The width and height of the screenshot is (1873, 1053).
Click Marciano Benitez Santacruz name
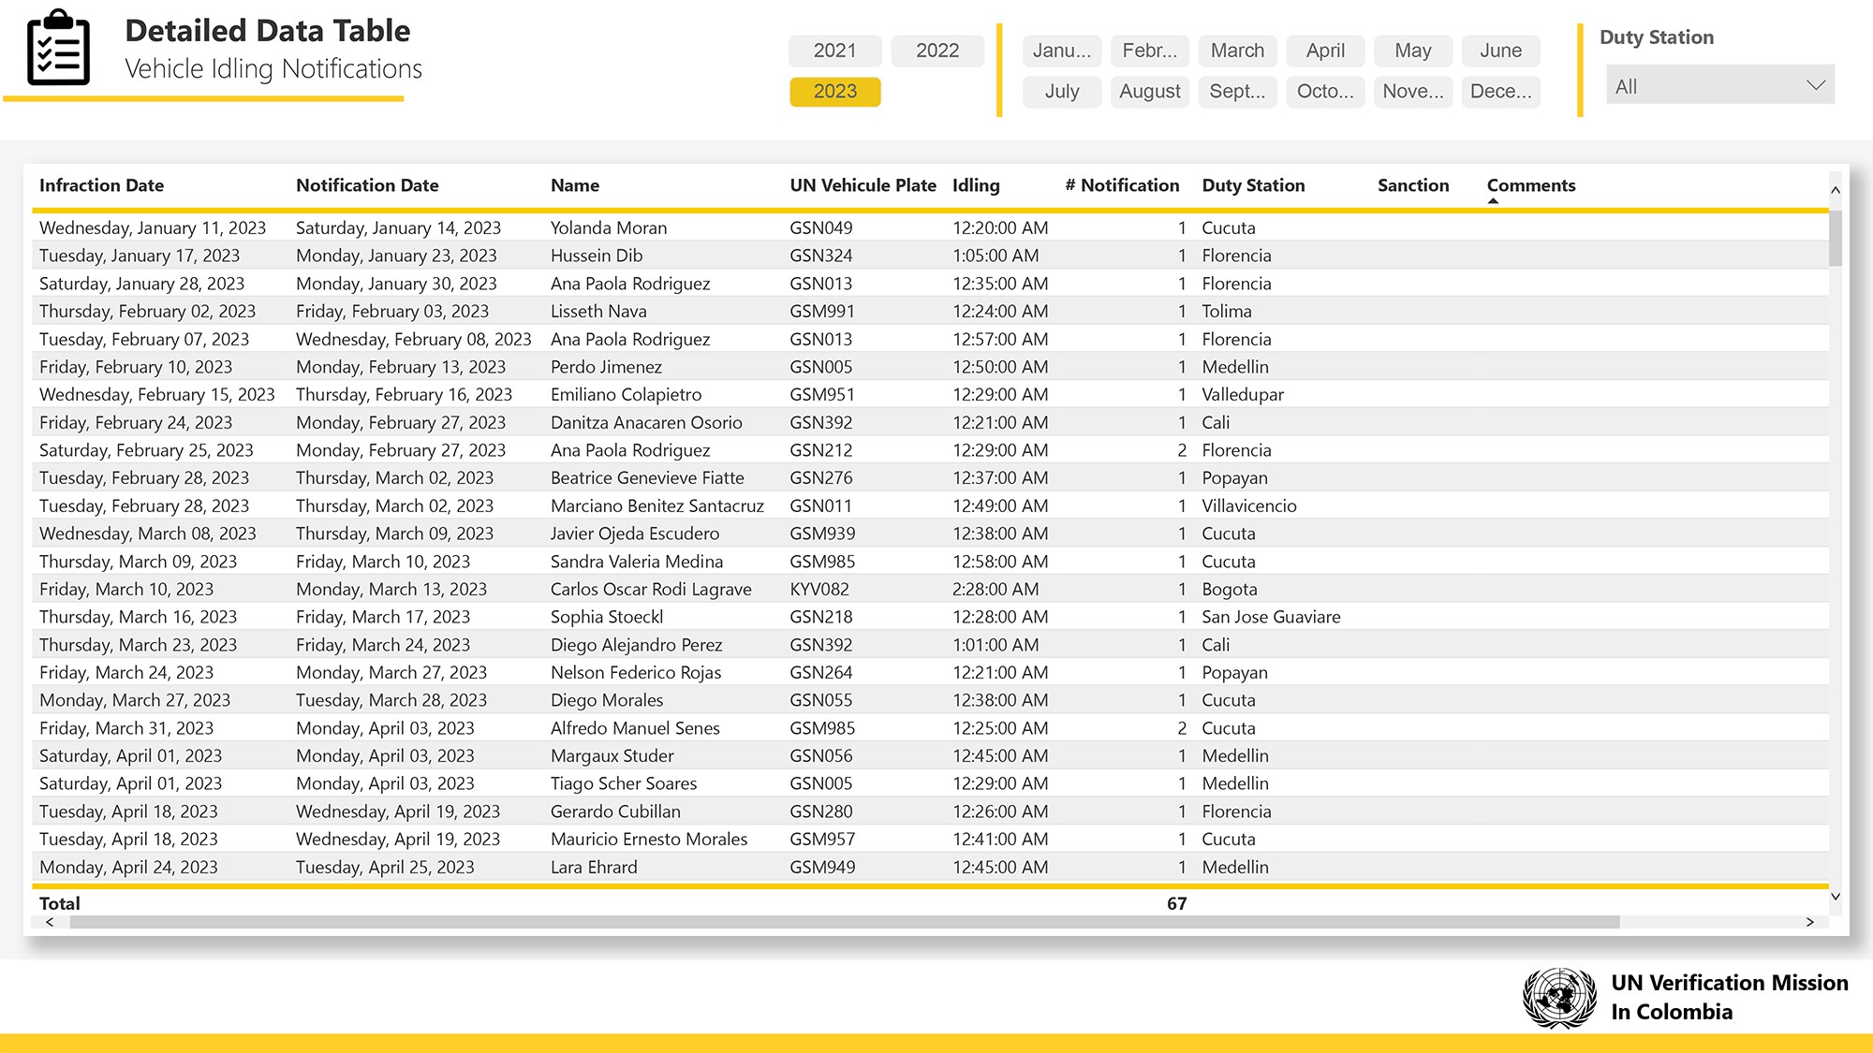click(x=657, y=505)
